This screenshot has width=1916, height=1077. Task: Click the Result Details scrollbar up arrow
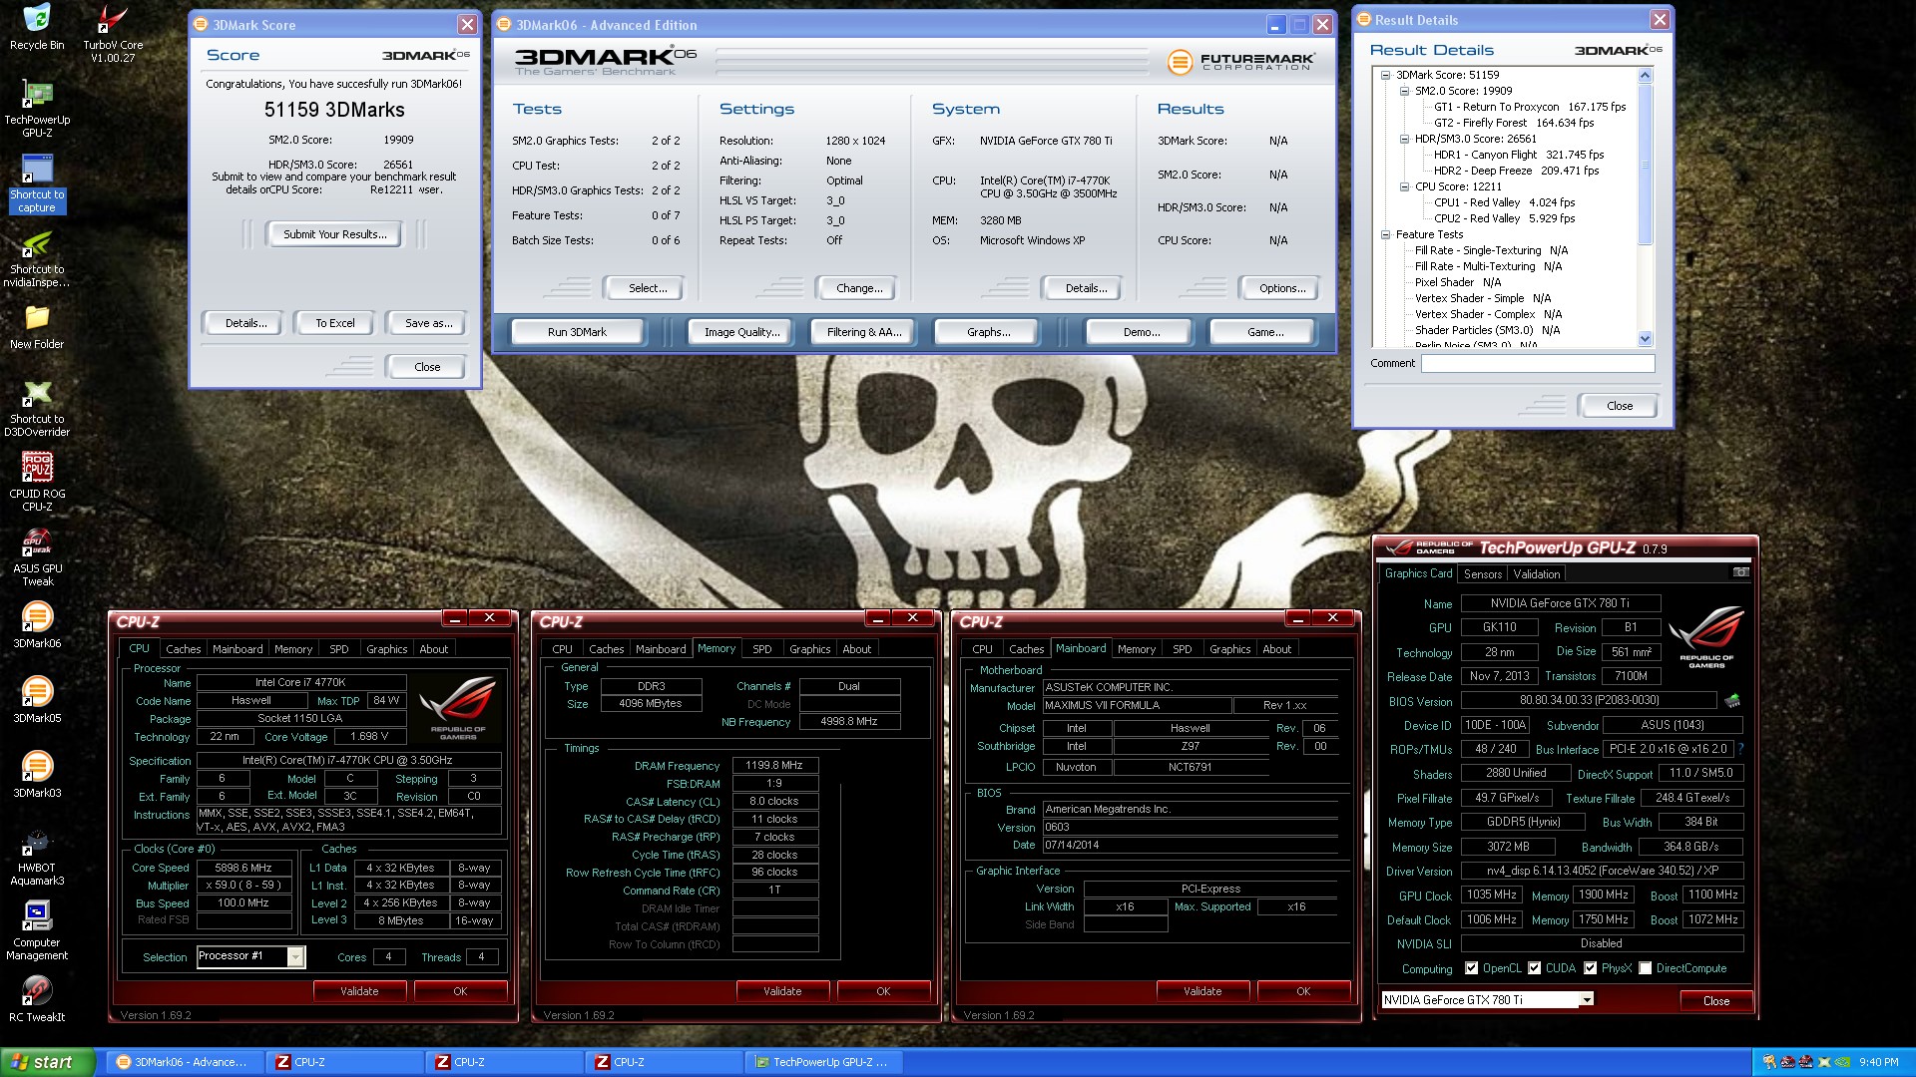pyautogui.click(x=1645, y=75)
